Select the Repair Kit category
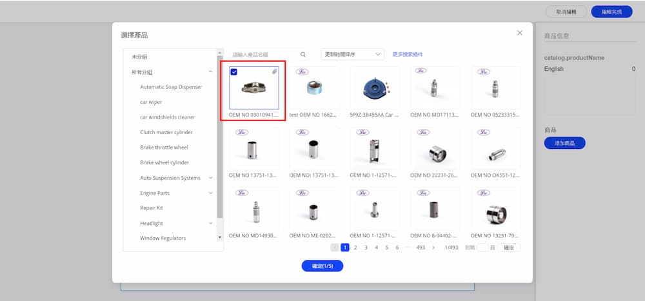645x301 pixels. tap(152, 208)
